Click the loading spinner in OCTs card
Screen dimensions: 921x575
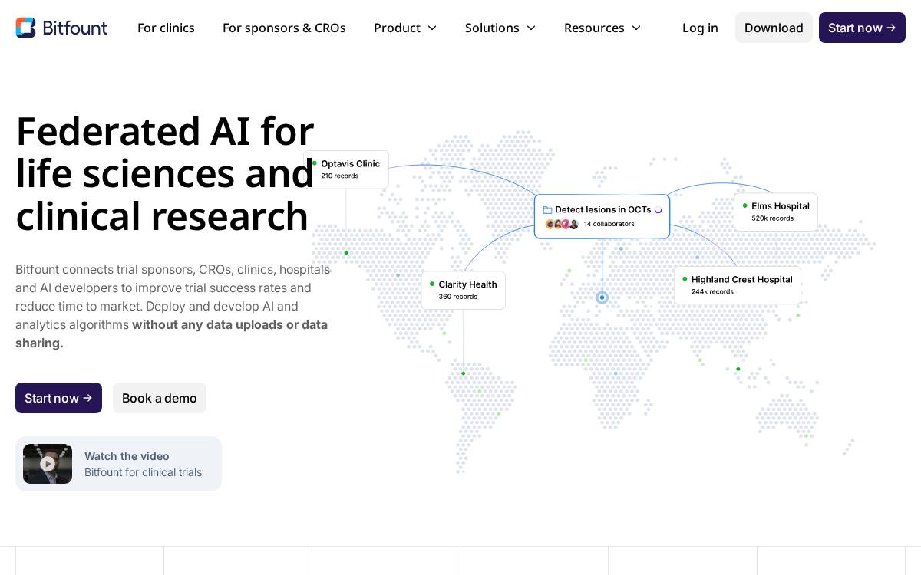[x=658, y=209]
